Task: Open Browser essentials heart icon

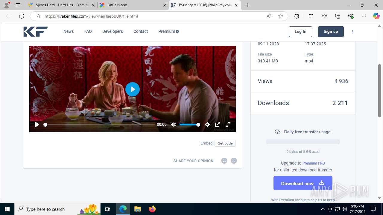Action: pyautogui.click(x=351, y=16)
